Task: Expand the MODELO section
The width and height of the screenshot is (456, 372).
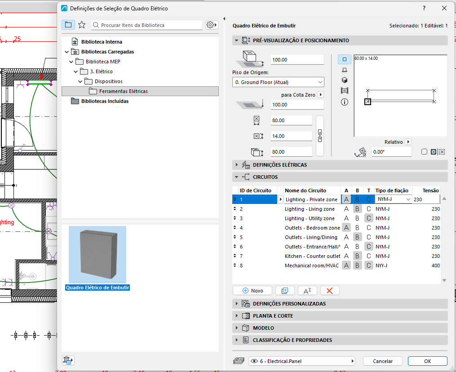Action: click(236, 328)
